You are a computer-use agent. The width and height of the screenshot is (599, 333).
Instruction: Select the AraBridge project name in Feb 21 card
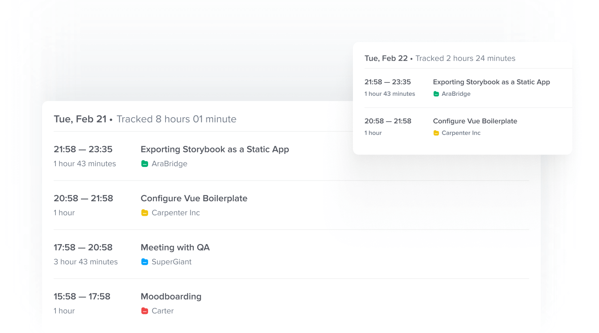coord(170,164)
